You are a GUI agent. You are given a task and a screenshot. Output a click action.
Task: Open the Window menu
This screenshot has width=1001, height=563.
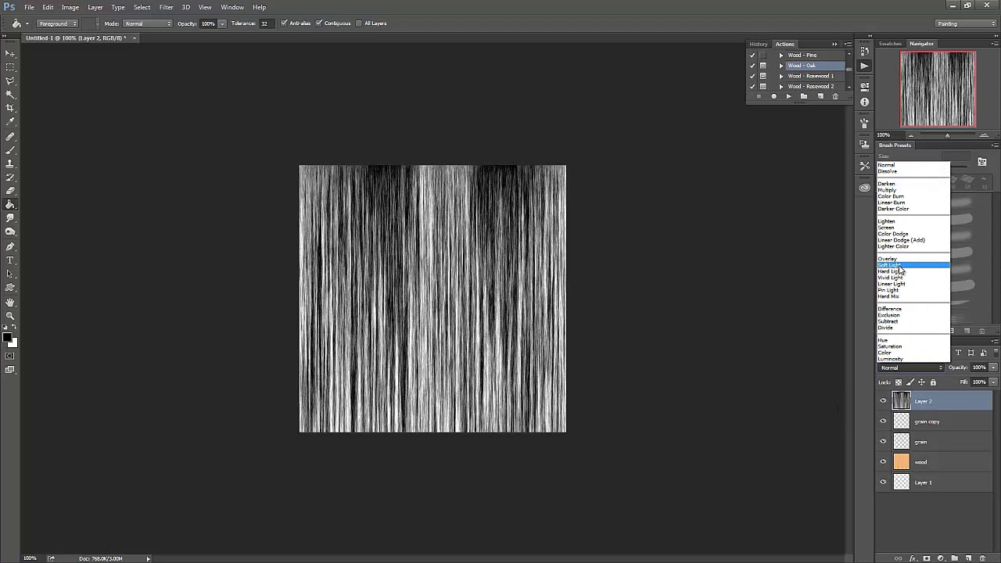pyautogui.click(x=232, y=7)
